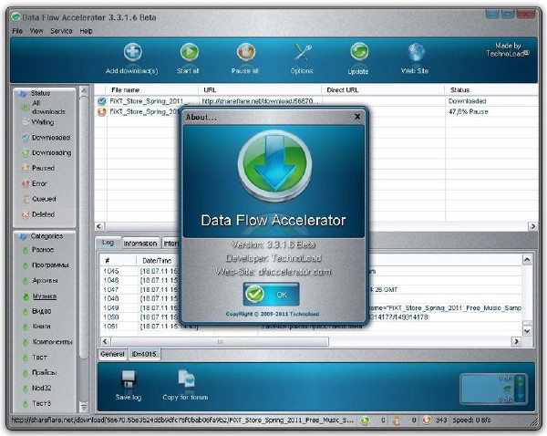This screenshot has width=547, height=436.
Task: Open the Web Site globe icon
Action: (416, 53)
